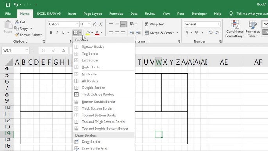This screenshot has height=151, width=268.
Task: Choose All Borders from menu
Action: pos(104,81)
